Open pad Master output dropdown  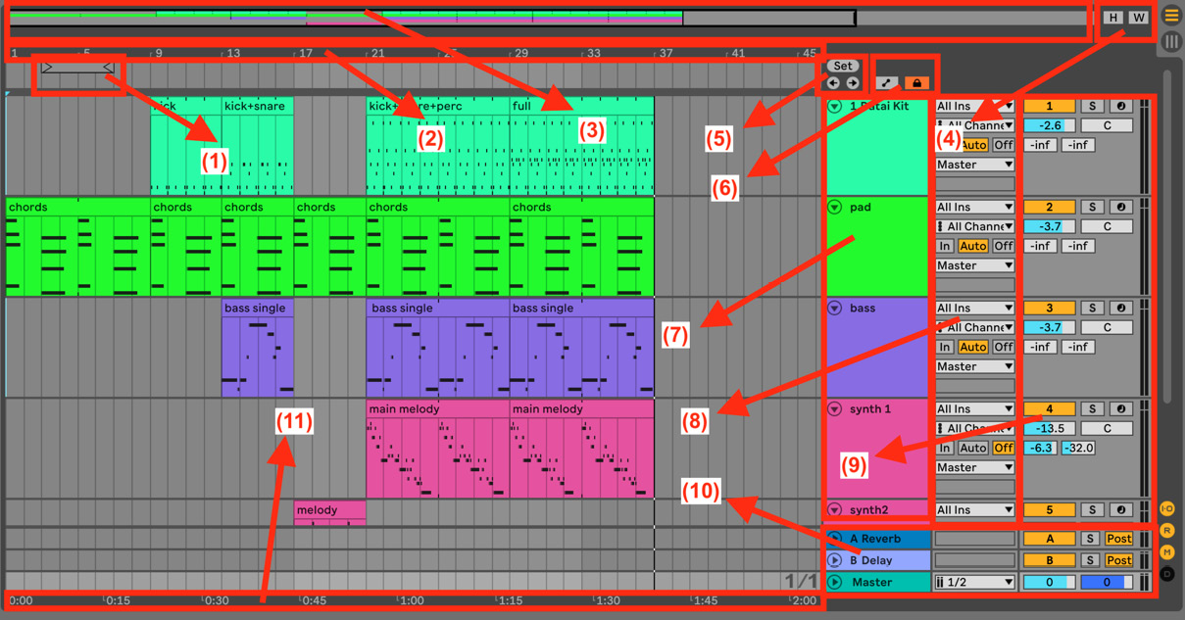[975, 265]
